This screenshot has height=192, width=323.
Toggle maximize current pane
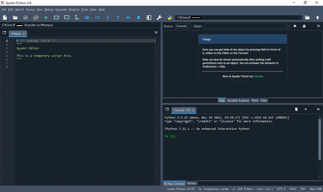(x=149, y=18)
